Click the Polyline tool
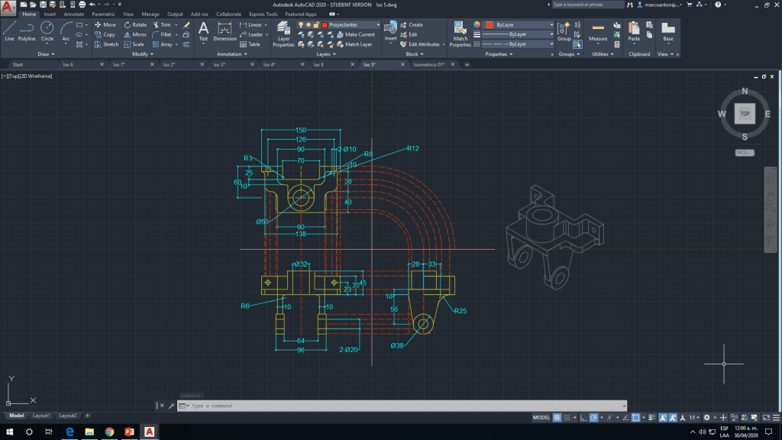This screenshot has height=440, width=782. pyautogui.click(x=27, y=31)
